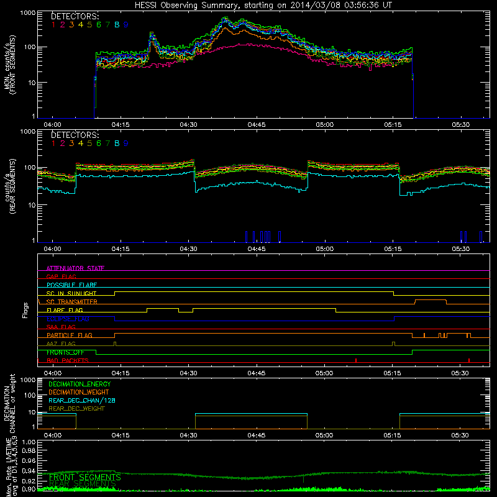Pick the REAR_DEC_WEIGHT legend entry
This screenshot has width=497, height=497.
click(x=76, y=409)
